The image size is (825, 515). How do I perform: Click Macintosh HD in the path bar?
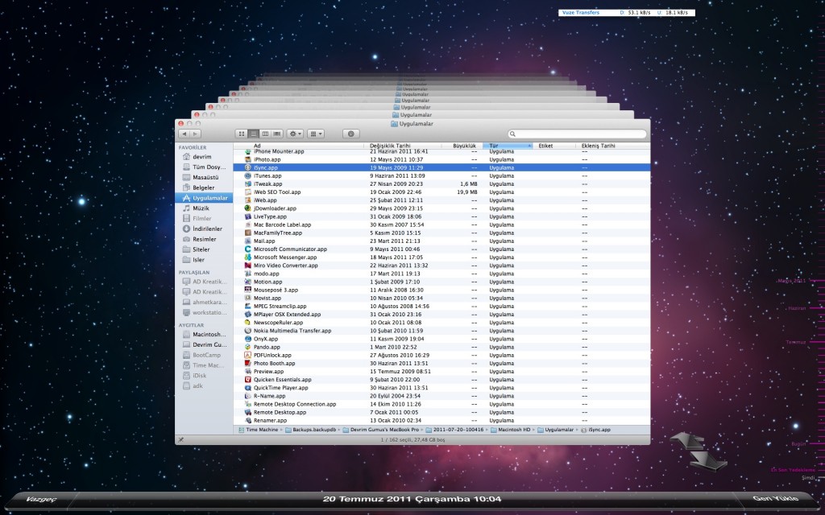pyautogui.click(x=510, y=430)
